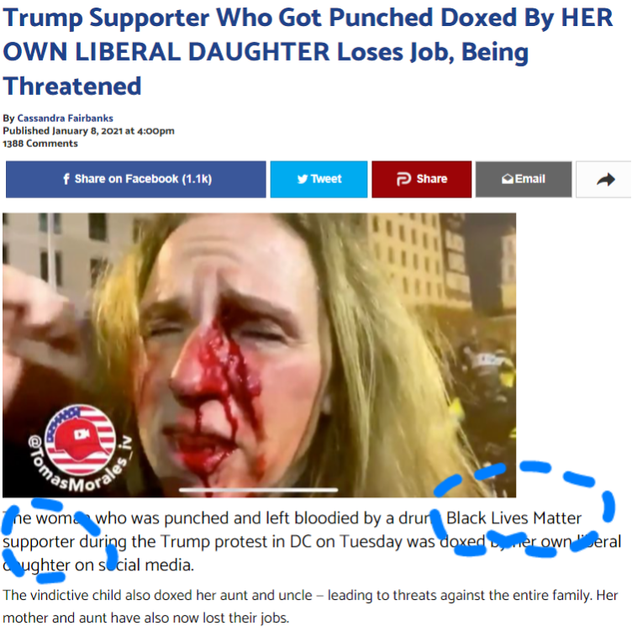This screenshot has width=632, height=636.
Task: Click the white progress bar in the image
Action: pos(258,490)
